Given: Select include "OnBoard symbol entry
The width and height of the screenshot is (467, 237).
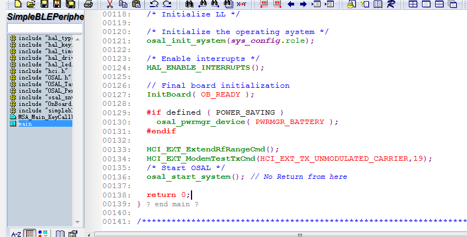Looking at the screenshot, I should pyautogui.click(x=40, y=104).
